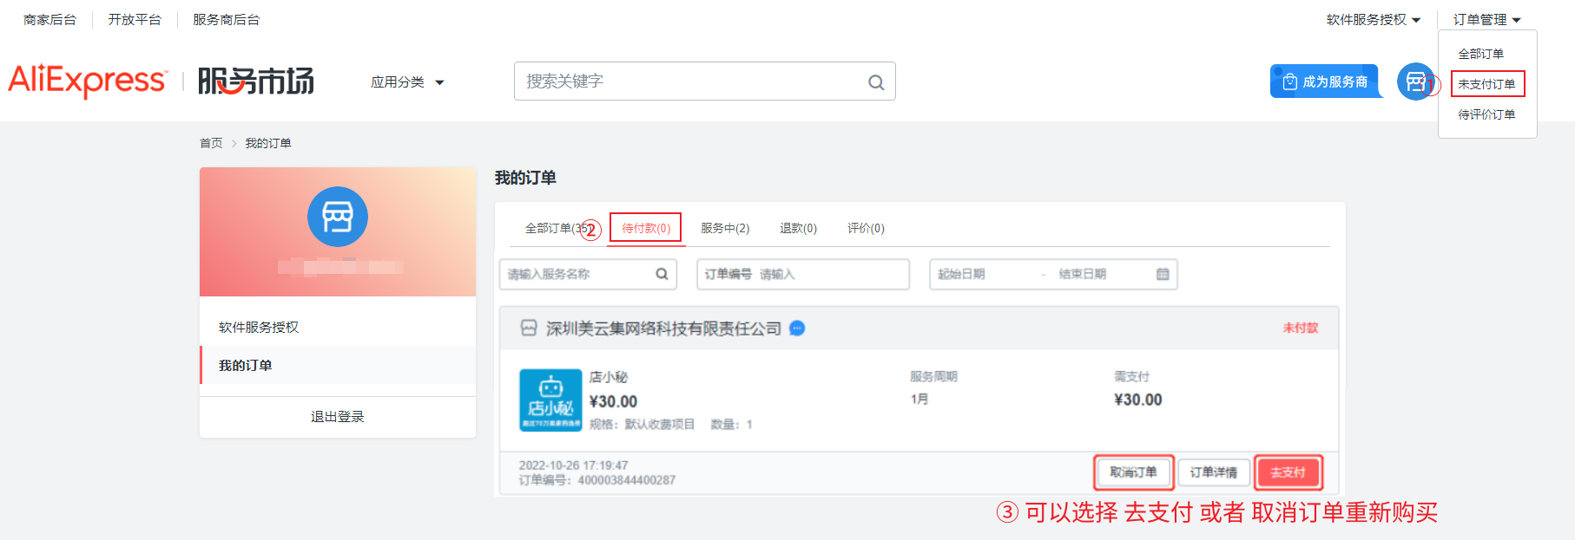Click the 取消订单 button
The image size is (1575, 540).
click(1133, 472)
